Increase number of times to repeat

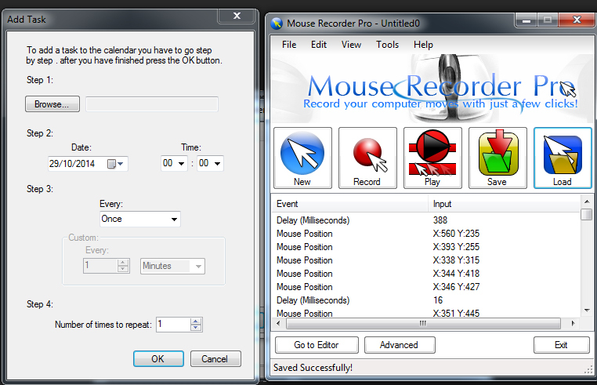[196, 320]
